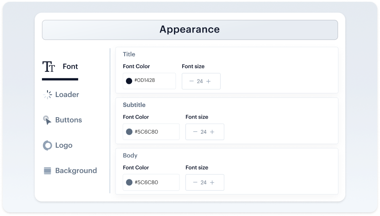380x216 pixels.
Task: Increase the Body font size
Action: pos(212,182)
